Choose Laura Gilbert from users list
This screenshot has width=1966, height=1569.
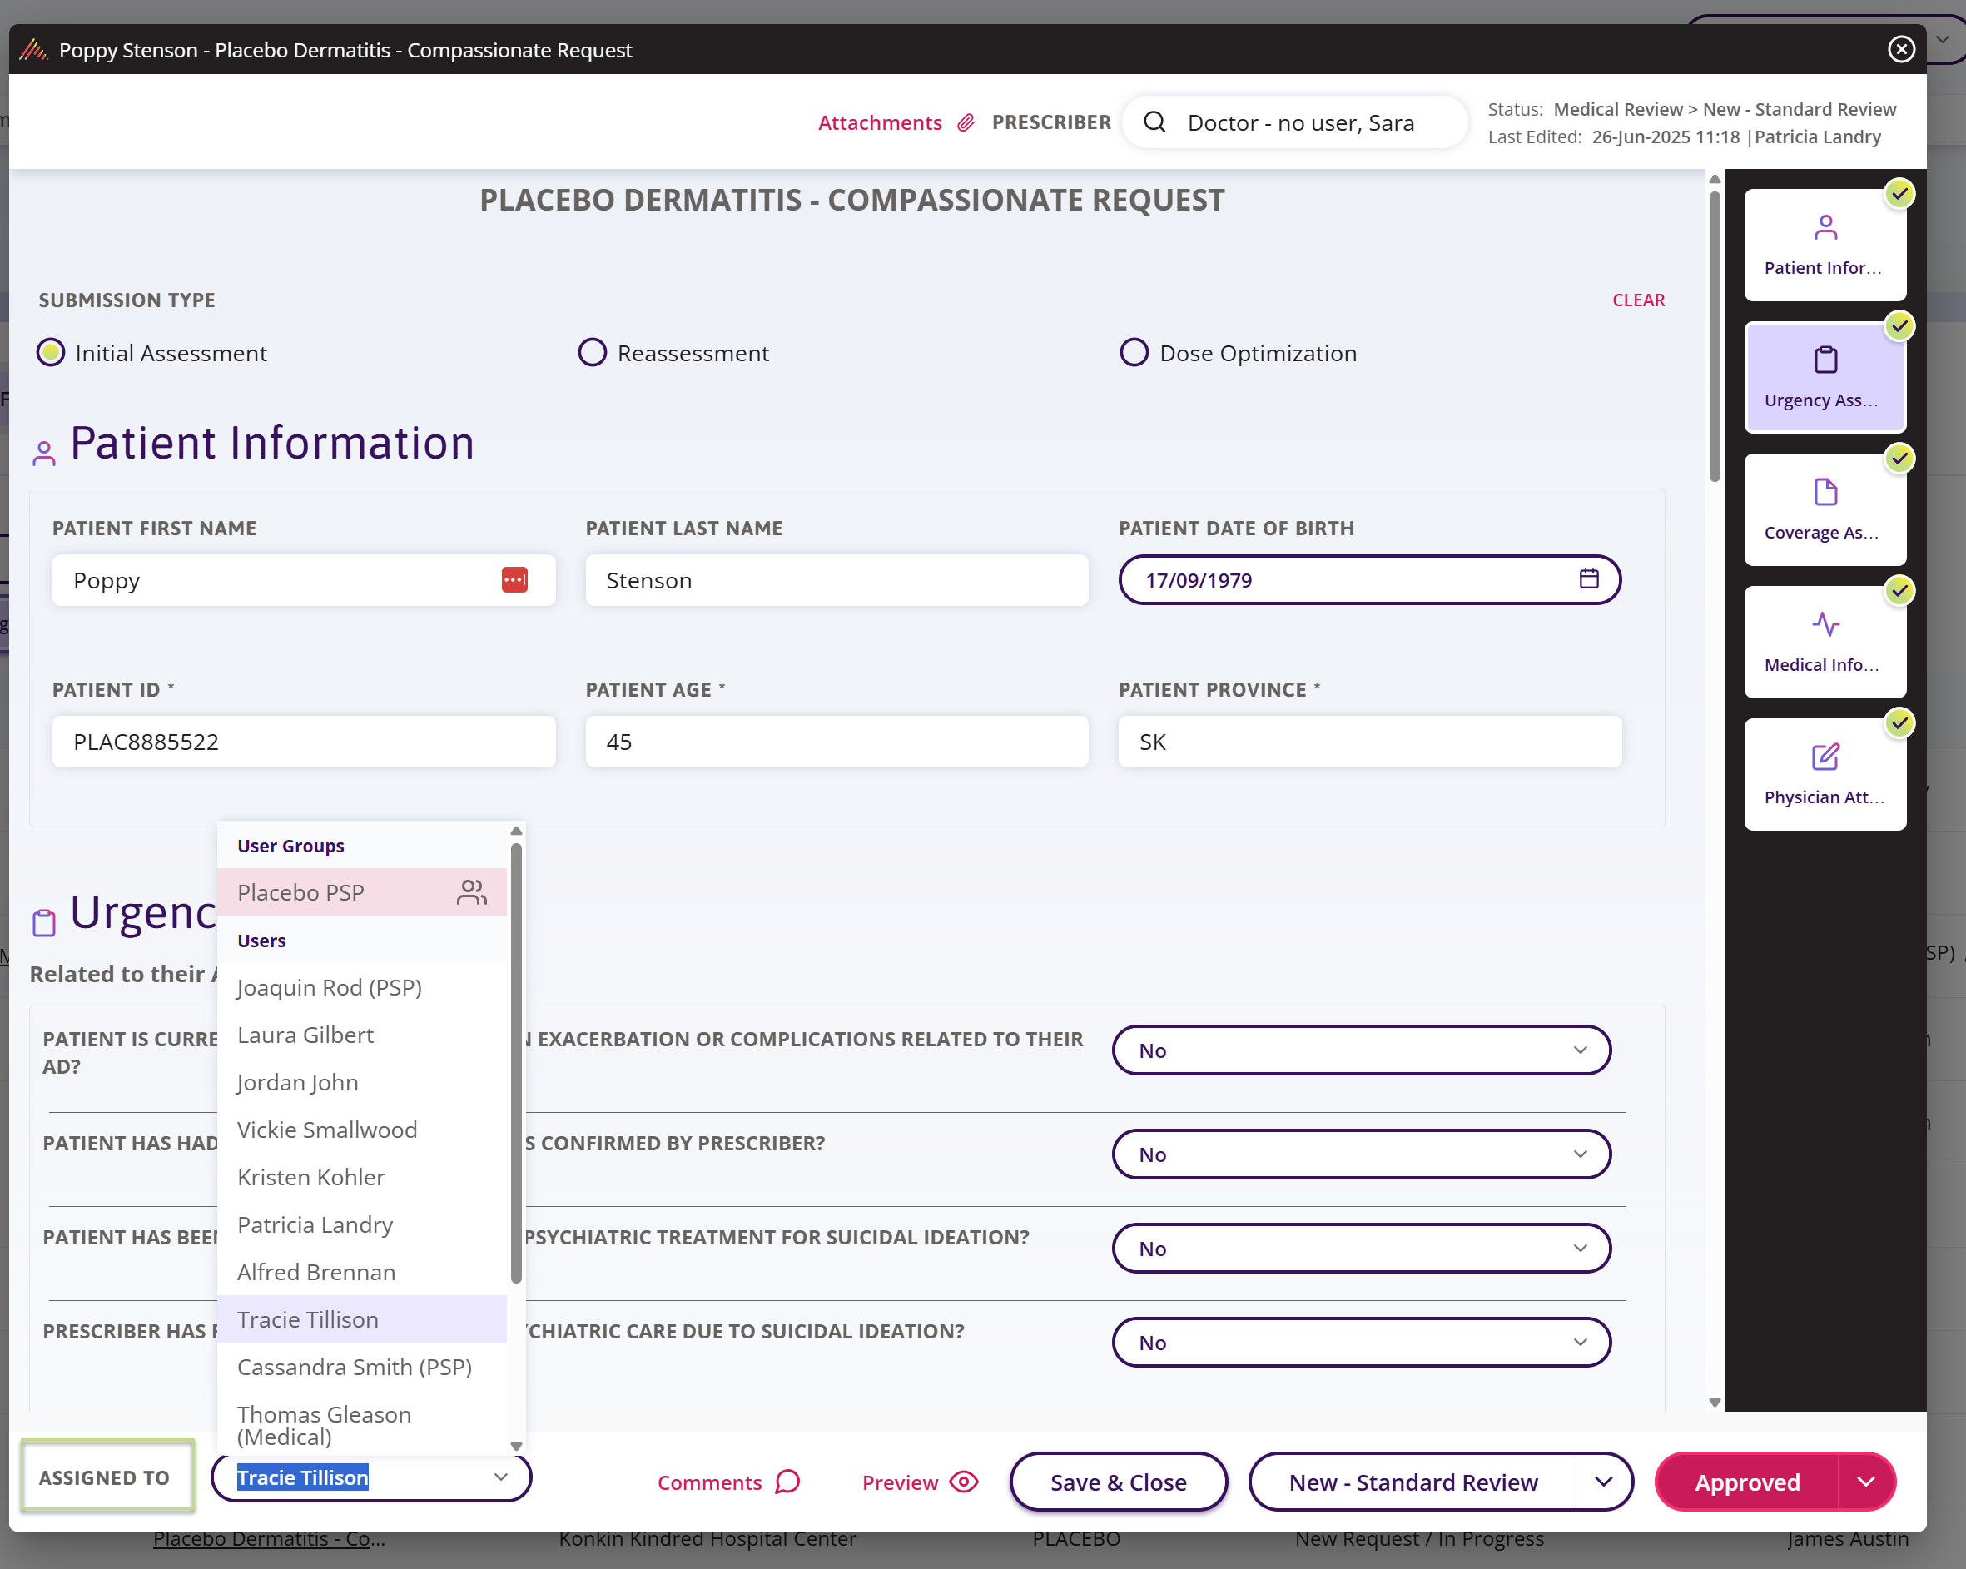pyautogui.click(x=362, y=1035)
